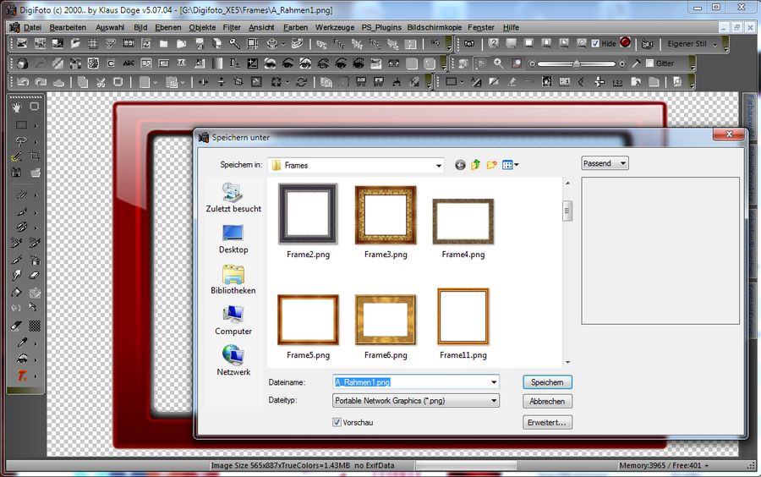Click the scissors cut icon

[x=100, y=82]
